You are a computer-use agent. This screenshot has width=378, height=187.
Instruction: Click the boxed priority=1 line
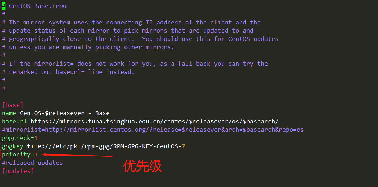pos(21,155)
